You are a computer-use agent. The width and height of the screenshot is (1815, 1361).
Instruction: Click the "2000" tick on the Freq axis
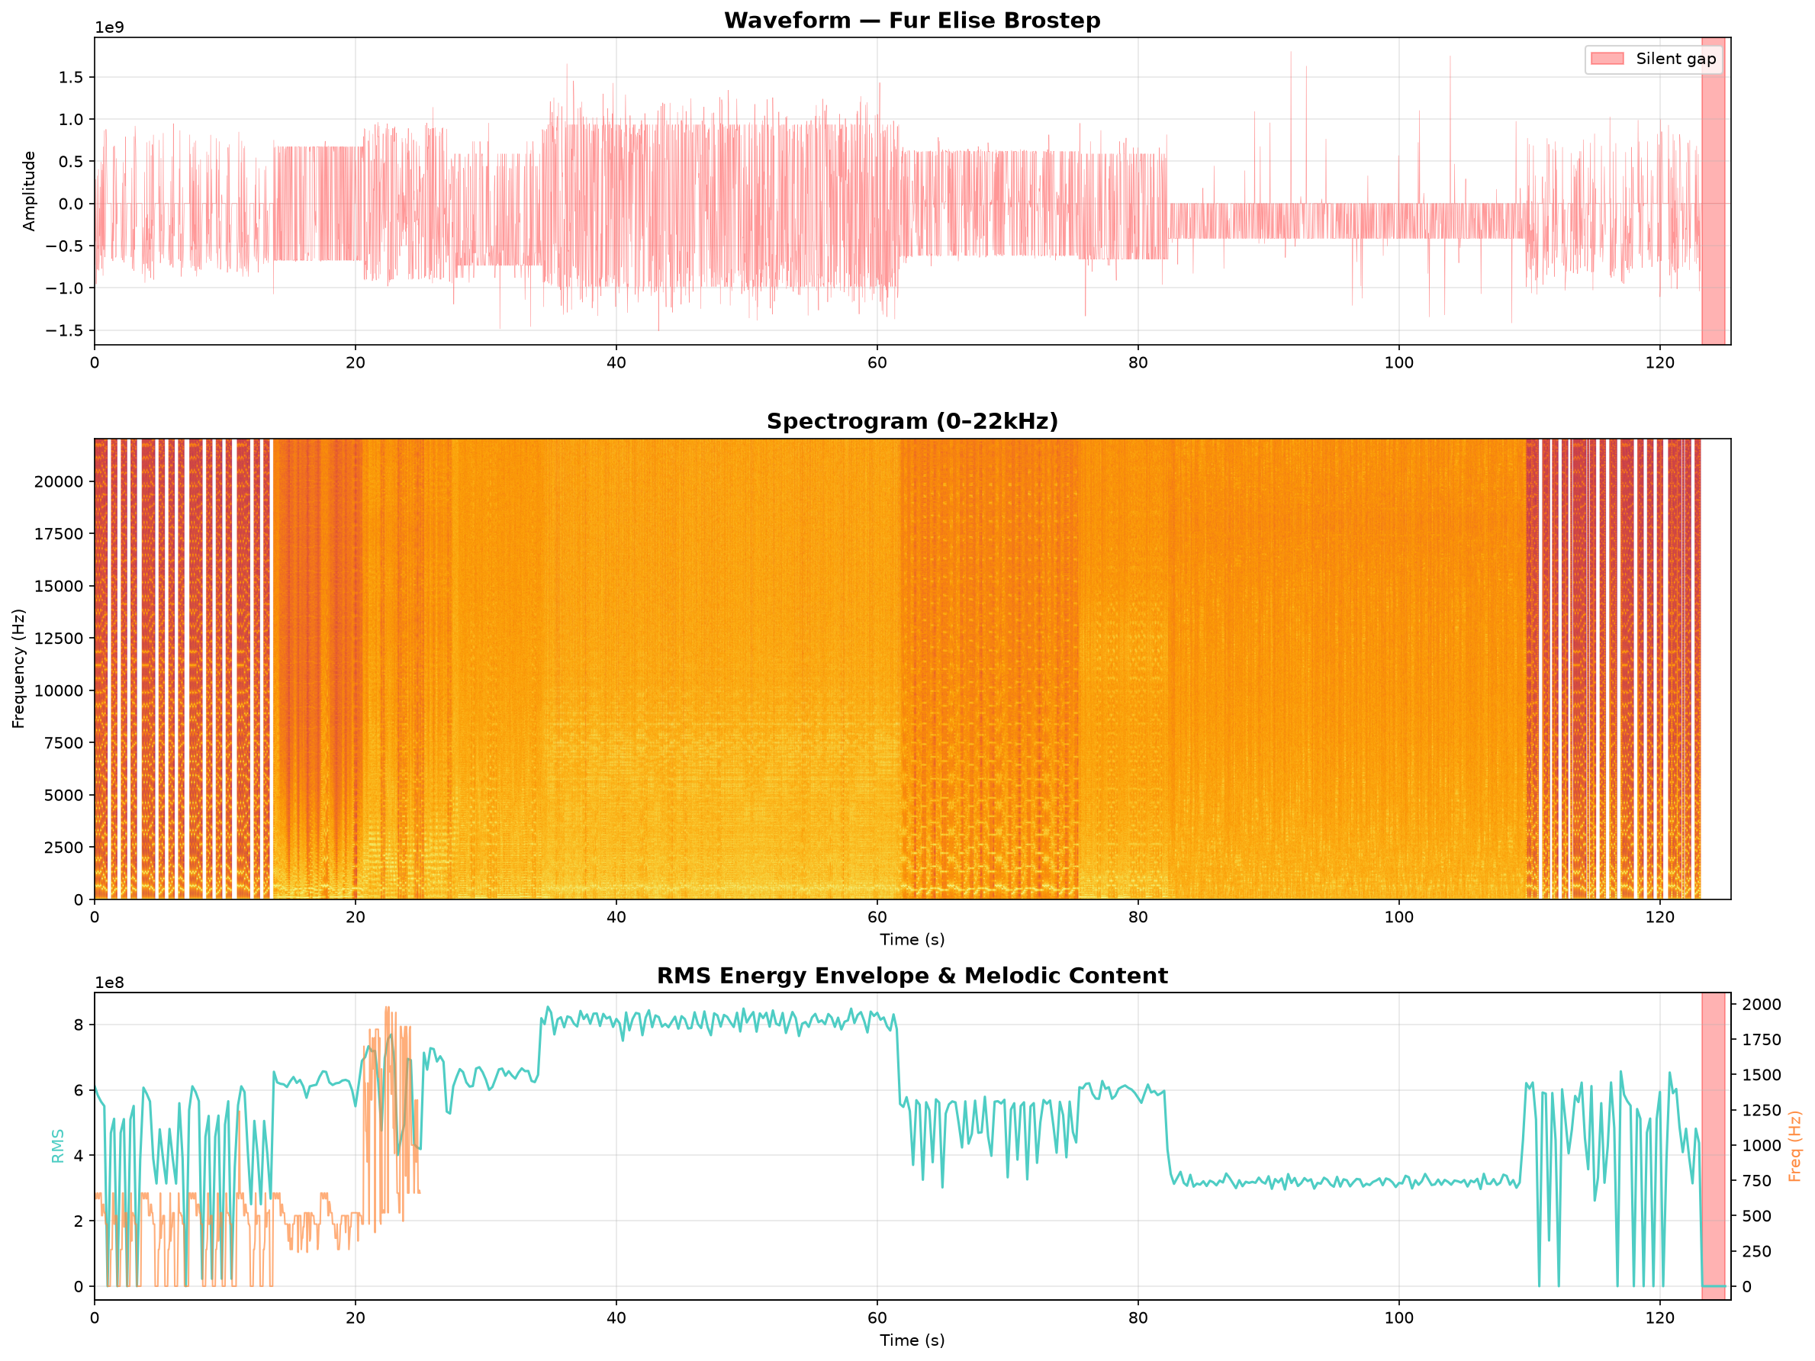[x=1762, y=1004]
